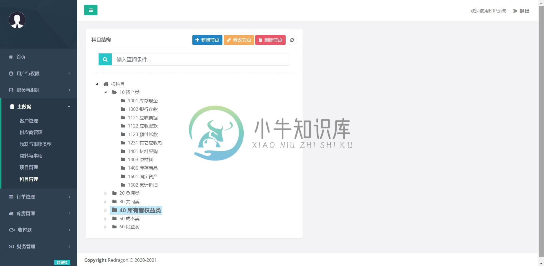Viewport: 544px width, 266px height.
Task: Select the 1231 其它应收款 tree label
Action: click(x=145, y=143)
